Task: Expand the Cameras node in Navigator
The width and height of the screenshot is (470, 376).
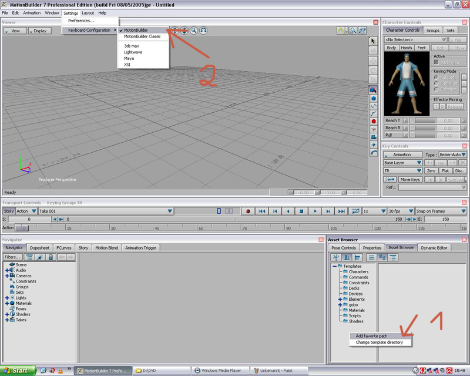Action: point(7,276)
